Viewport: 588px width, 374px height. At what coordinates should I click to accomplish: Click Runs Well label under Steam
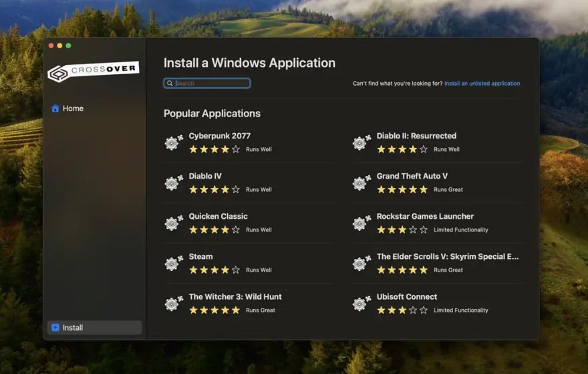(259, 270)
